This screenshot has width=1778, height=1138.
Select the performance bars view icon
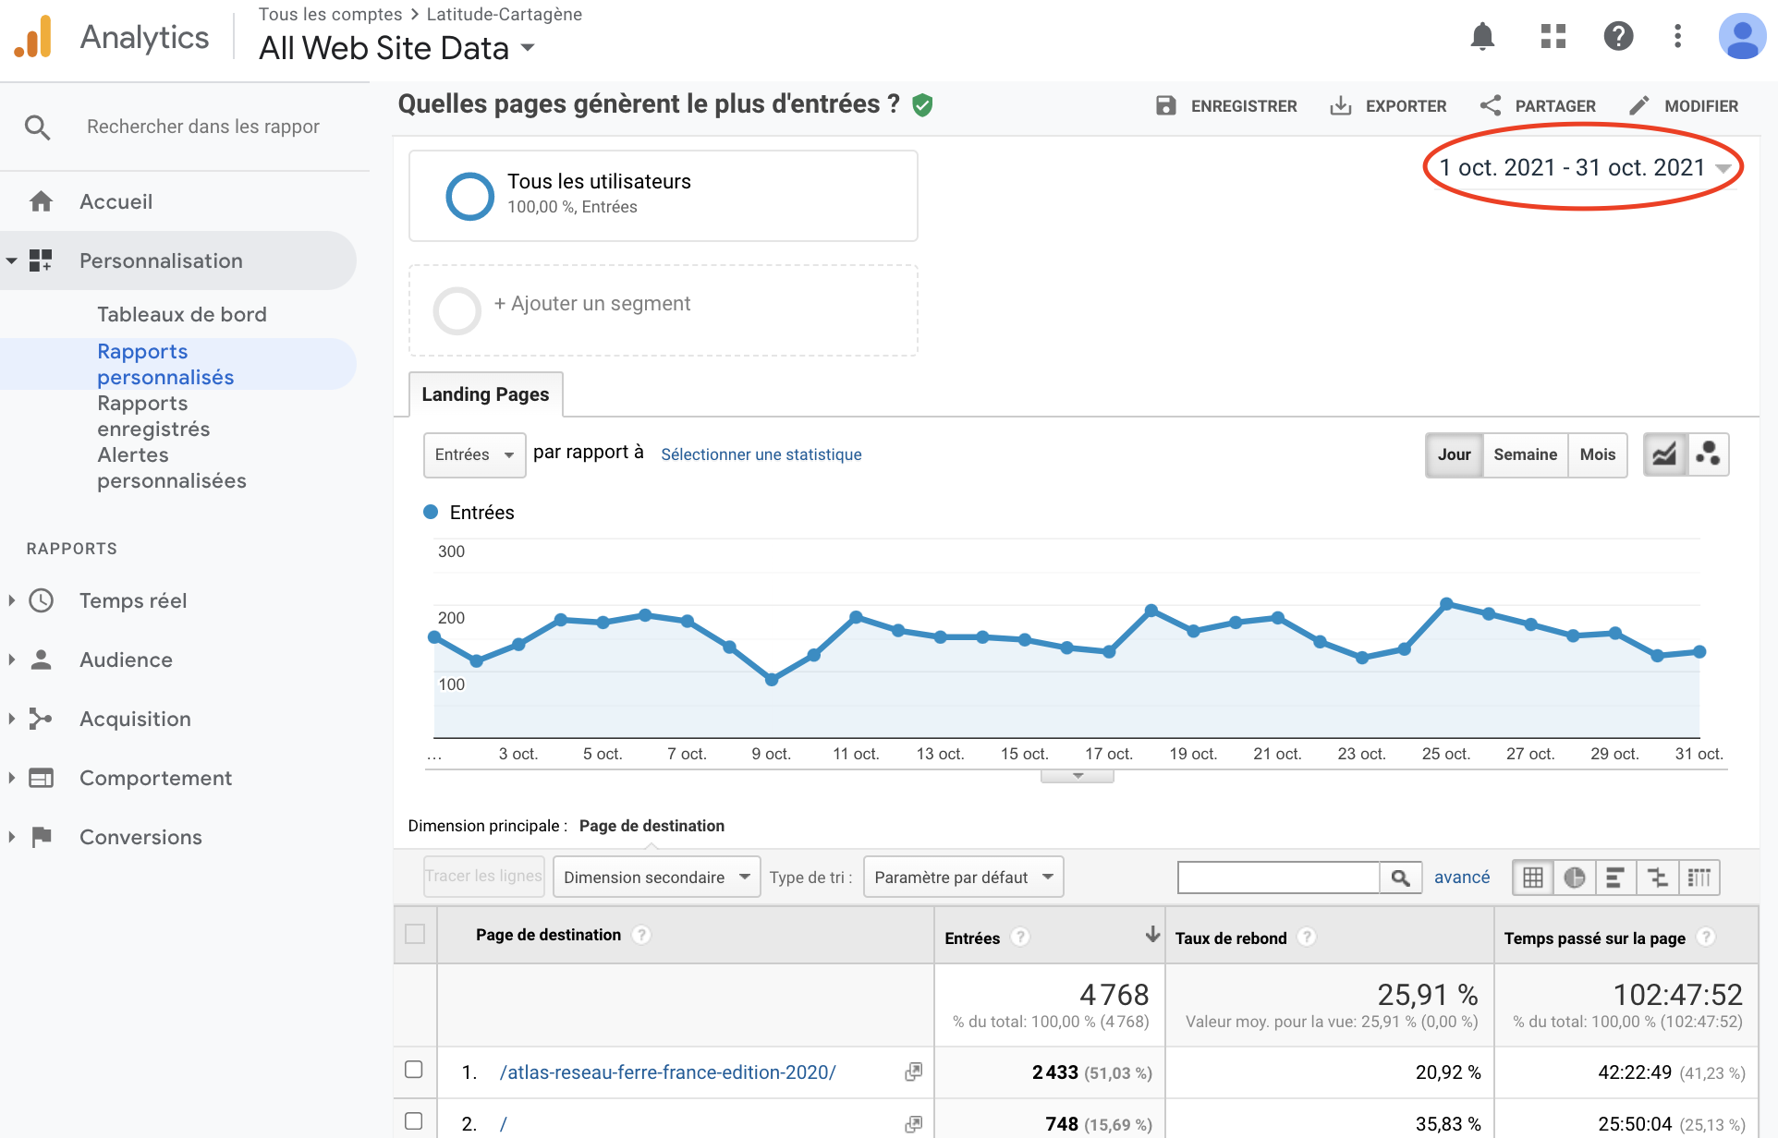(1615, 878)
